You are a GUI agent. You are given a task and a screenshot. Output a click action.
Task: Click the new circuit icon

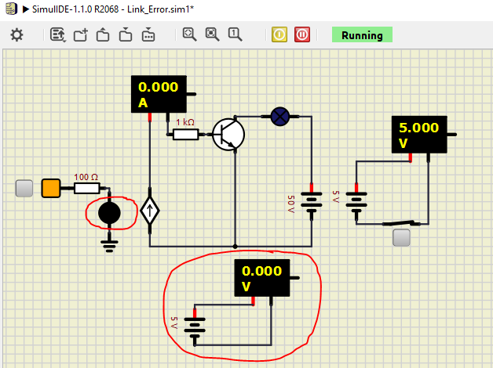coord(80,34)
